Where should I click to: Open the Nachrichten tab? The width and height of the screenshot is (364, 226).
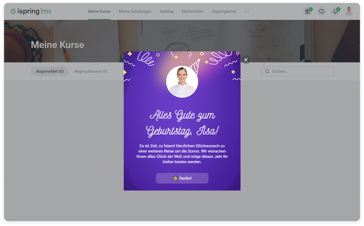pos(192,11)
